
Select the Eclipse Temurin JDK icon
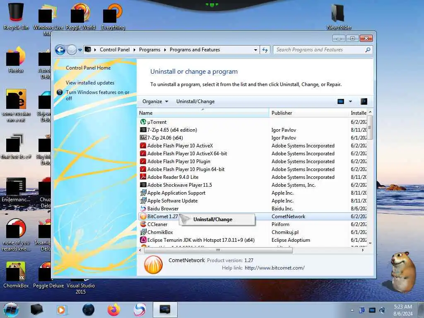click(x=143, y=240)
